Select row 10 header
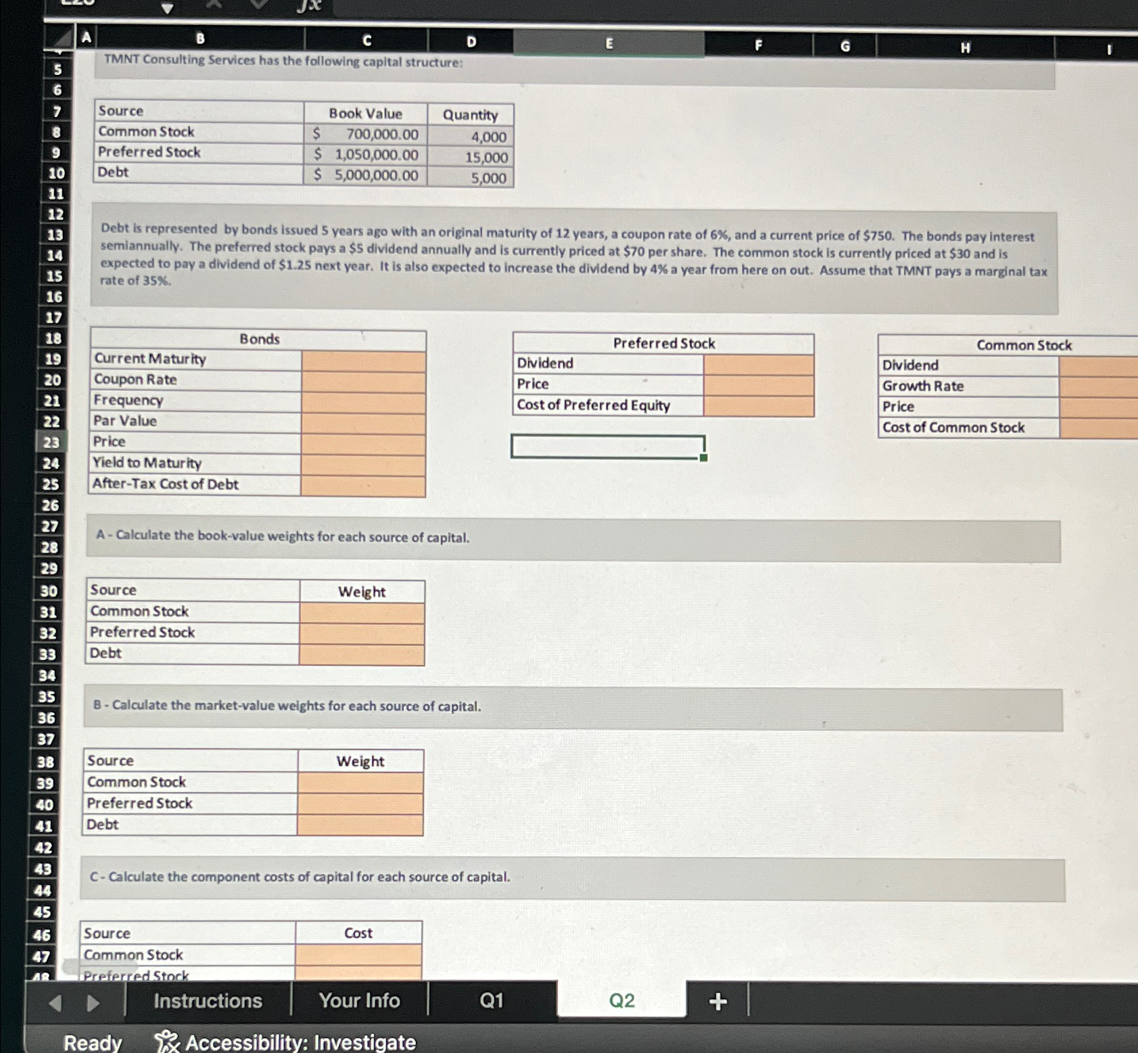Image resolution: width=1138 pixels, height=1053 pixels. 56,173
